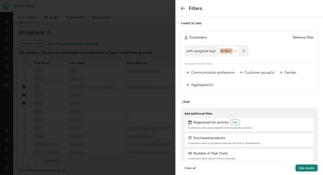Click Remove filter for Customers

pyautogui.click(x=303, y=37)
